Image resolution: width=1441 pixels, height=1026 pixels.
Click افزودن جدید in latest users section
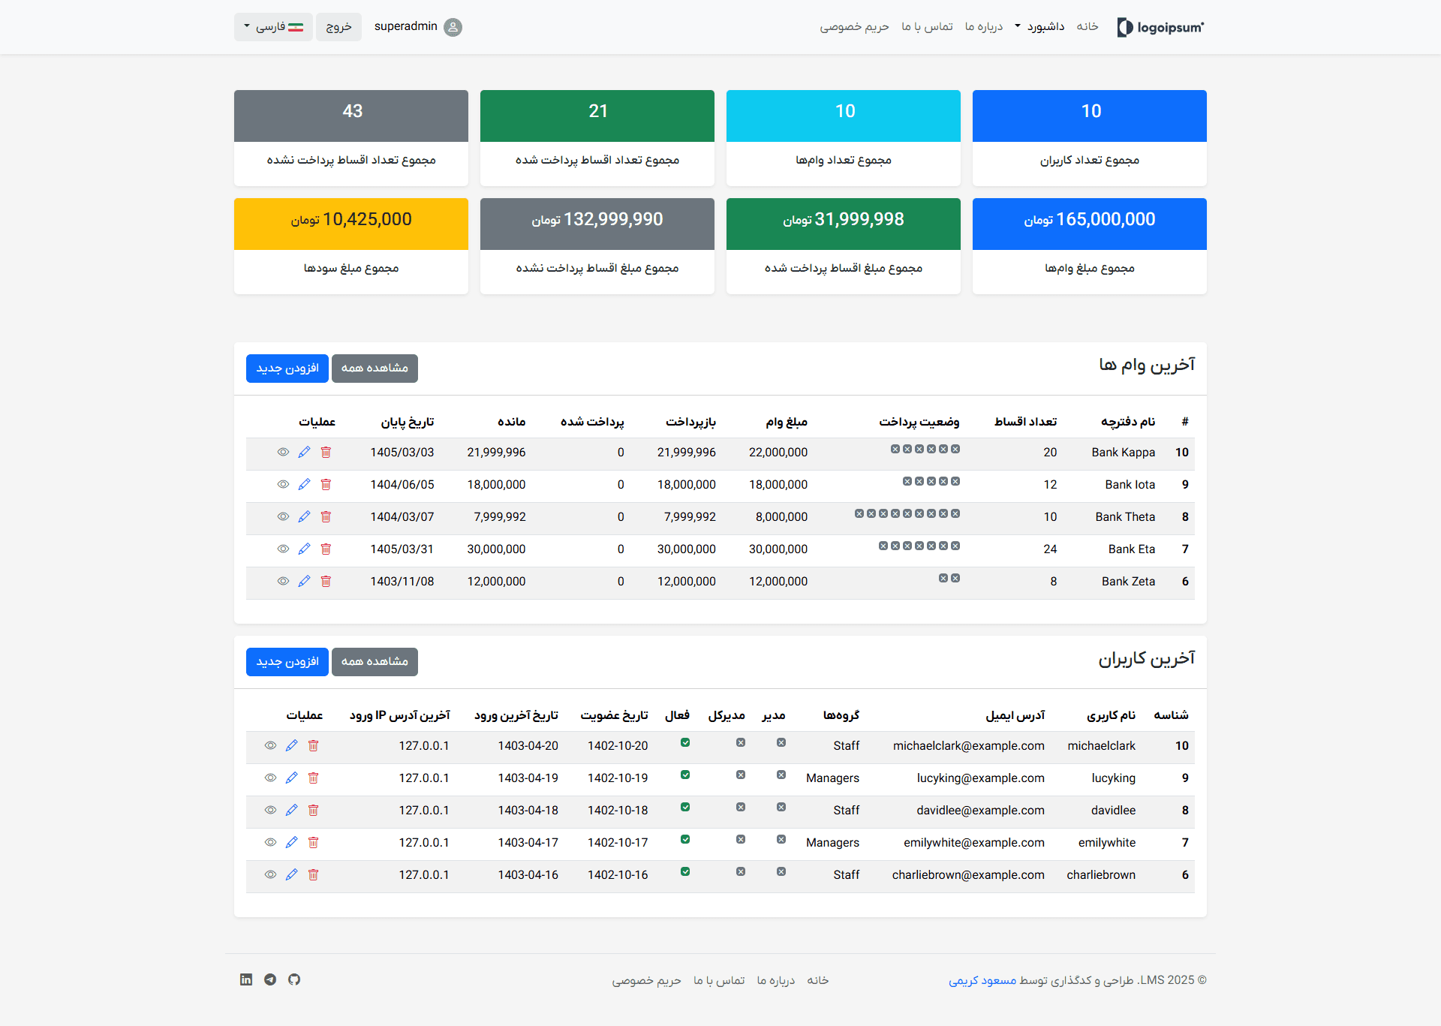click(287, 662)
